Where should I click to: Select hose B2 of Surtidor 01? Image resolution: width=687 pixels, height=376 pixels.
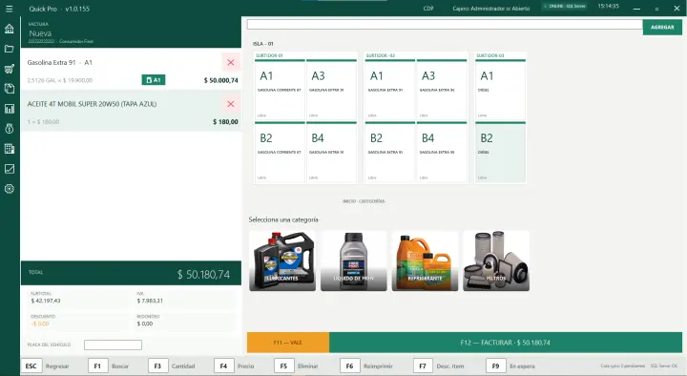(x=280, y=153)
